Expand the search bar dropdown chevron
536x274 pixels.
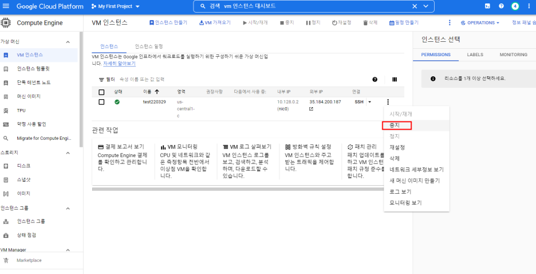(426, 6)
